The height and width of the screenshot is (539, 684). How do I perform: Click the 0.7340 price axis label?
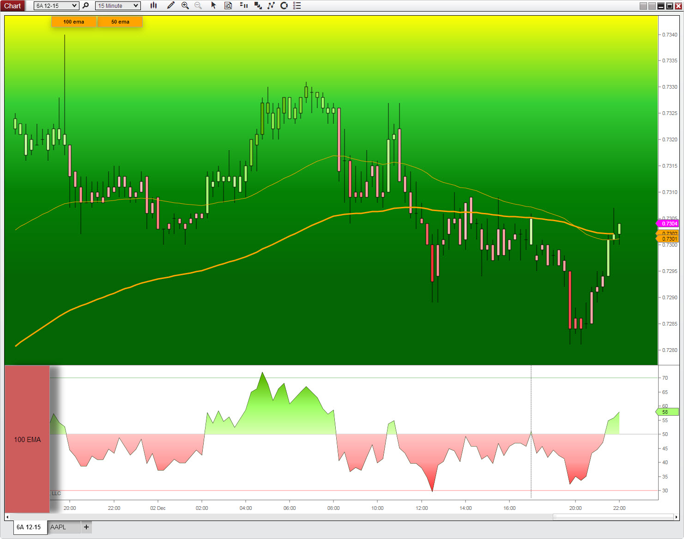coord(670,35)
